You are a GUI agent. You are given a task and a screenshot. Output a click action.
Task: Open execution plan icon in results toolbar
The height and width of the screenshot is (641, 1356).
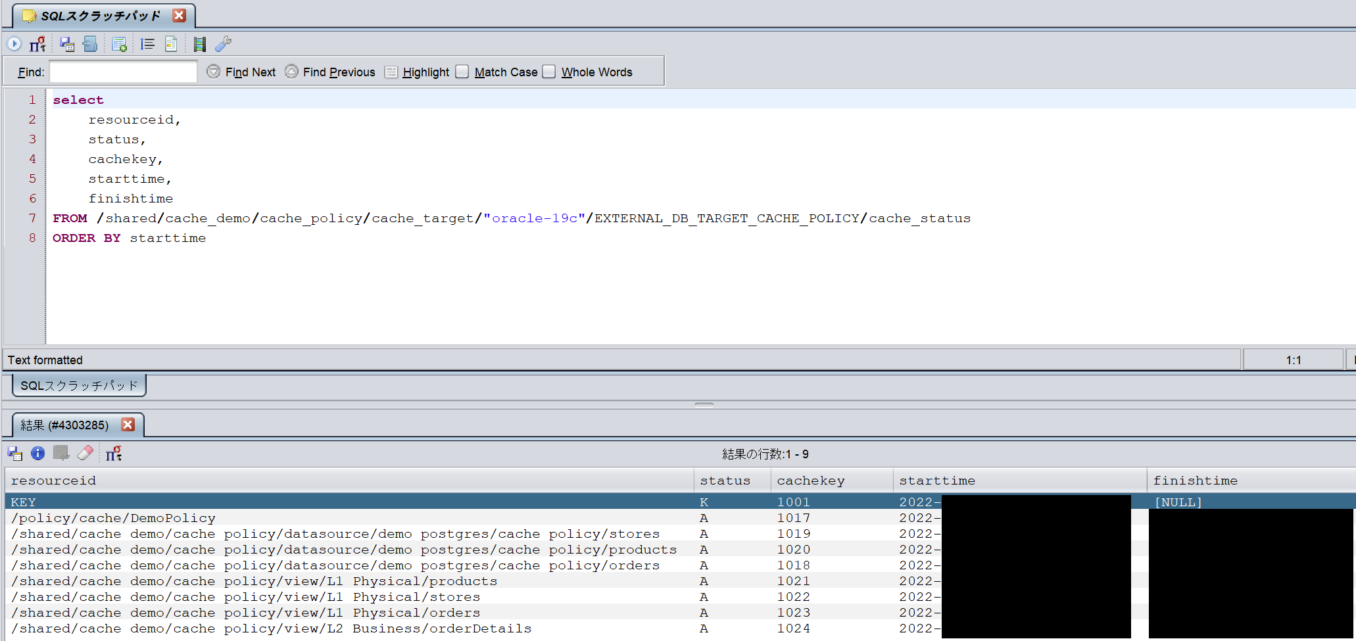pyautogui.click(x=114, y=453)
